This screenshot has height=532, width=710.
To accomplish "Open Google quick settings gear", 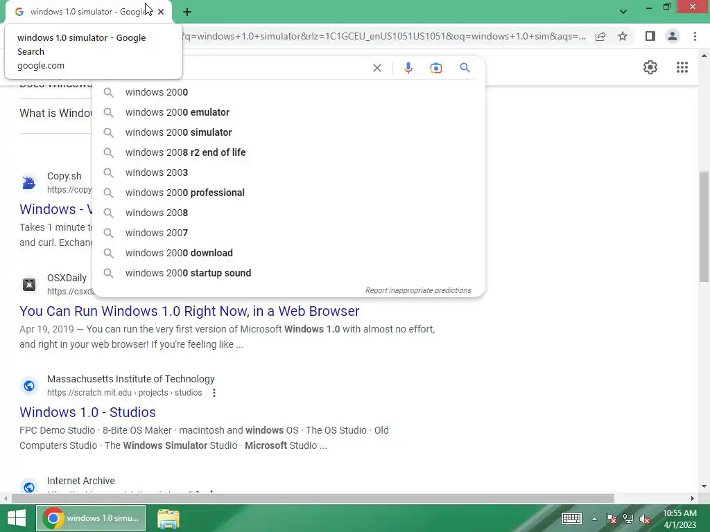I will 650,67.
